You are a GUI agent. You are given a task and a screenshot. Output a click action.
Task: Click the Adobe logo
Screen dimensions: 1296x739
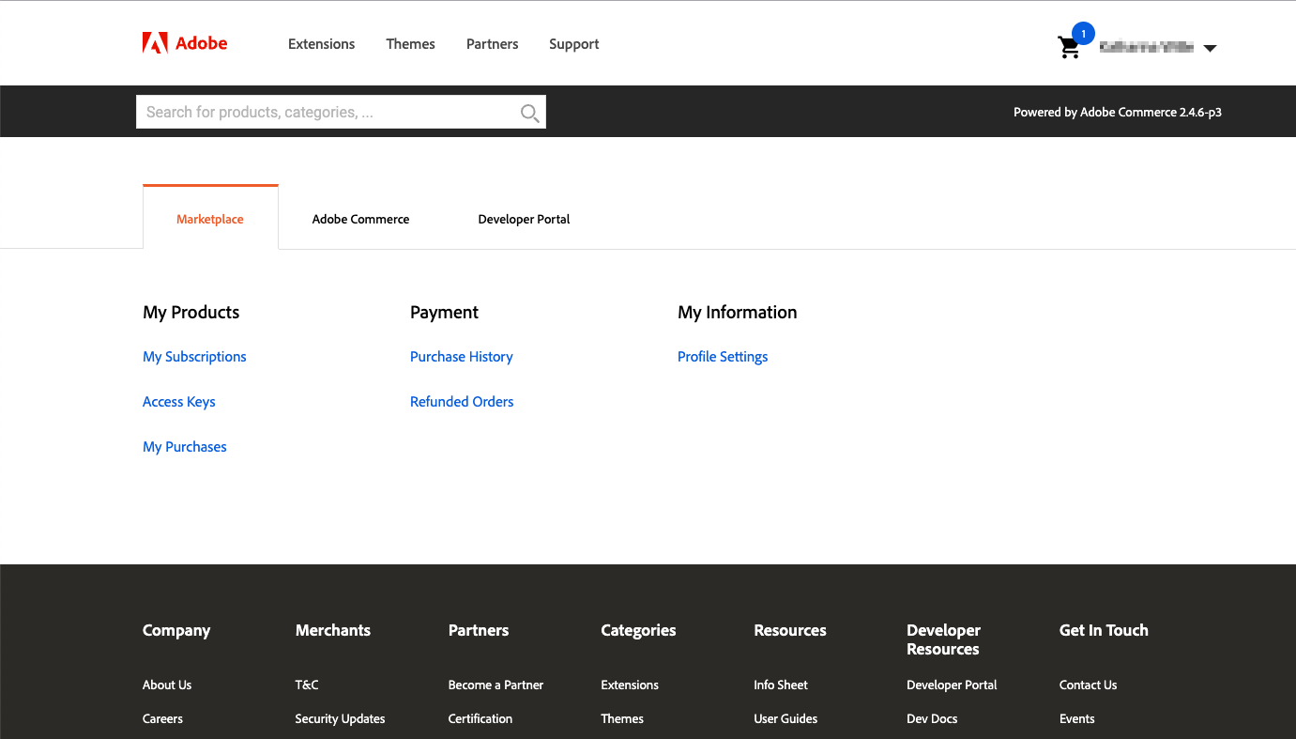(x=185, y=43)
